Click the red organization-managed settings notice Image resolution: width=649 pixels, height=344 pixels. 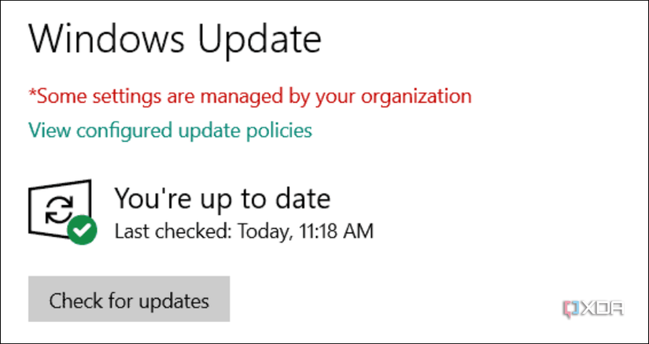[x=250, y=97]
